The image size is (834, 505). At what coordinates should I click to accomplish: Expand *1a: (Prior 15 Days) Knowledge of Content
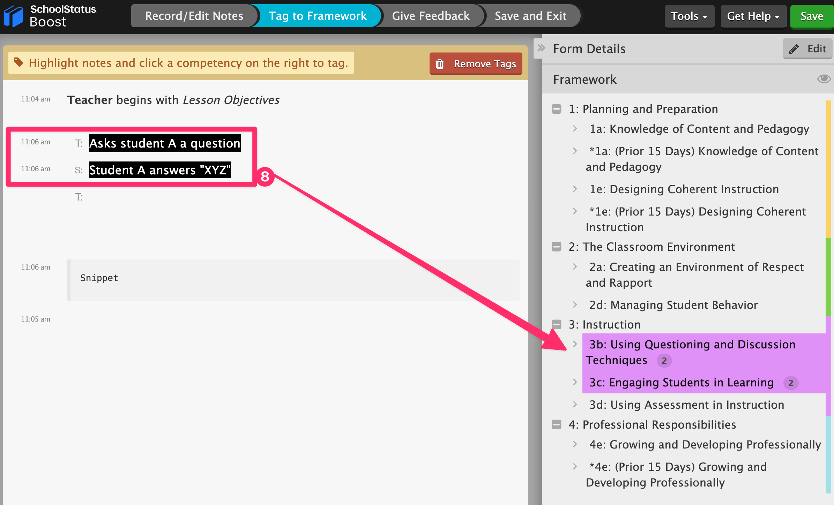[x=575, y=151]
